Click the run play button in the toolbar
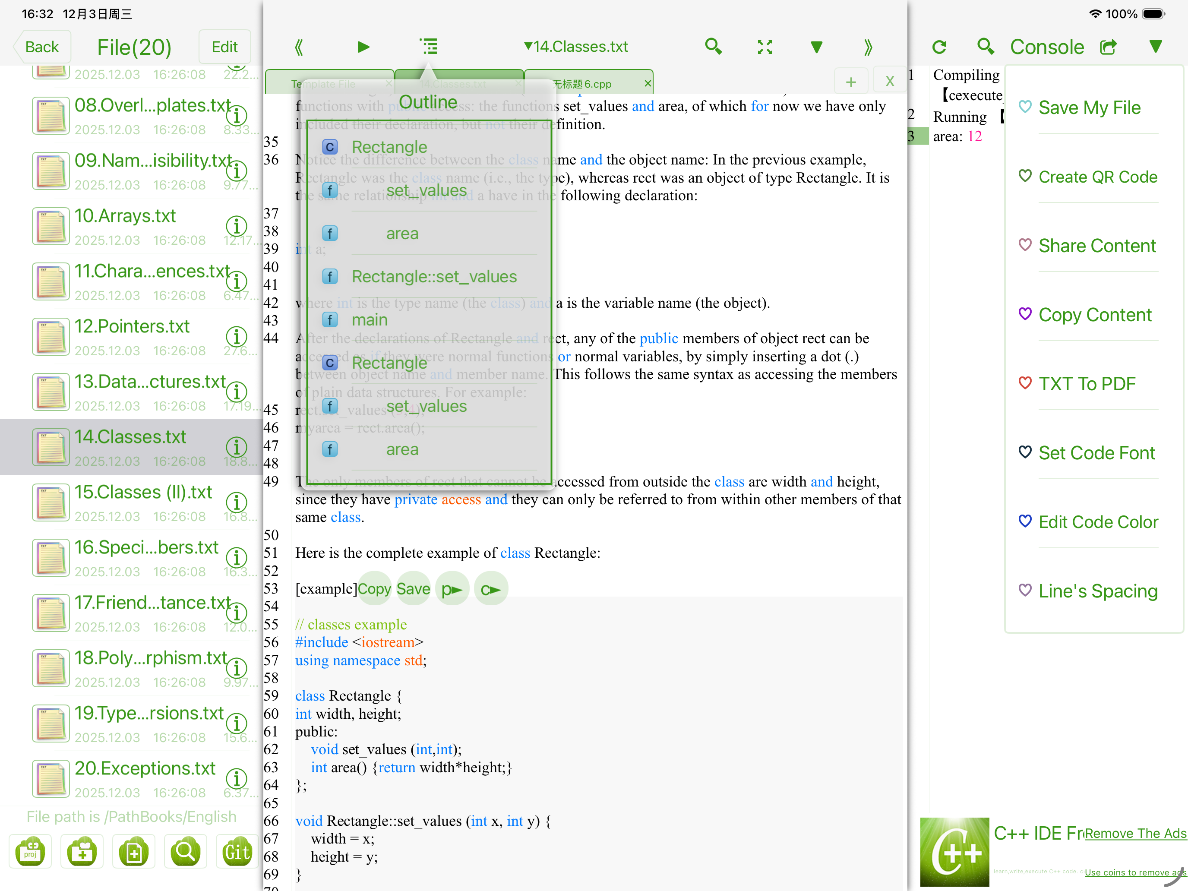Viewport: 1188px width, 891px height. point(363,47)
